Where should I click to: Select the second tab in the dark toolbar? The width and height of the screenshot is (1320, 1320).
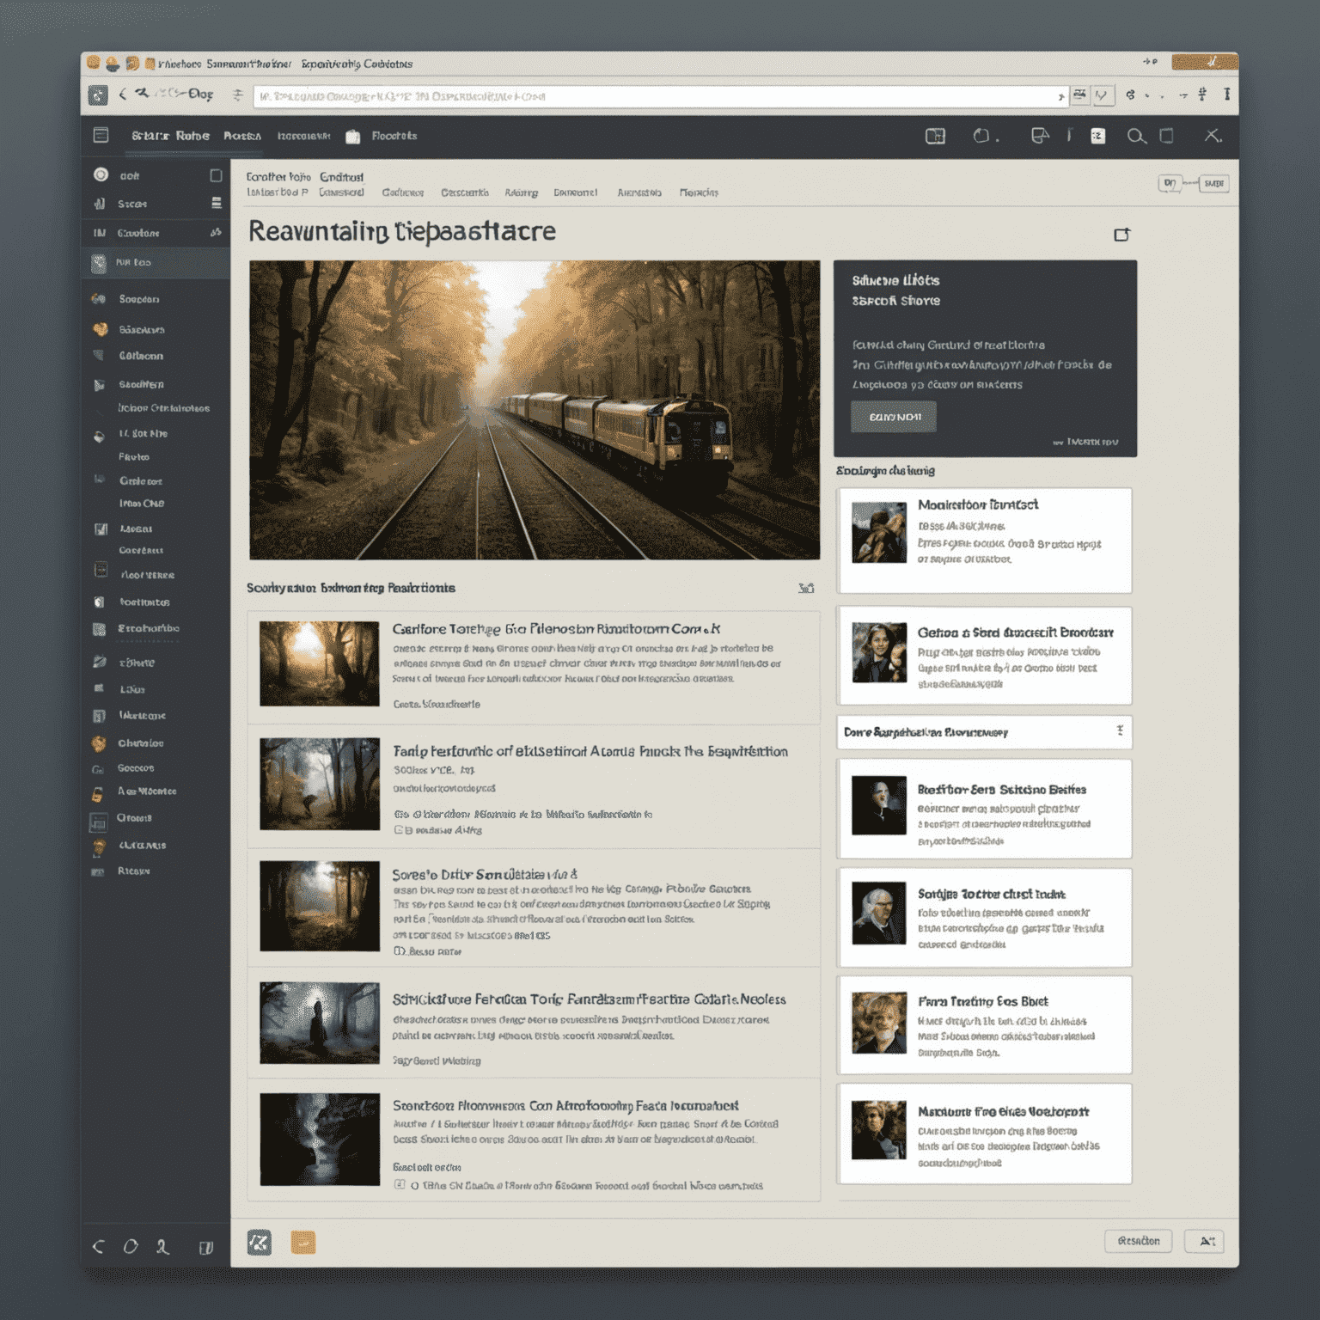(242, 136)
